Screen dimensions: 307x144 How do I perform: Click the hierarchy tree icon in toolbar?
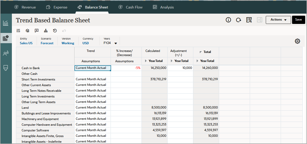tap(46, 31)
